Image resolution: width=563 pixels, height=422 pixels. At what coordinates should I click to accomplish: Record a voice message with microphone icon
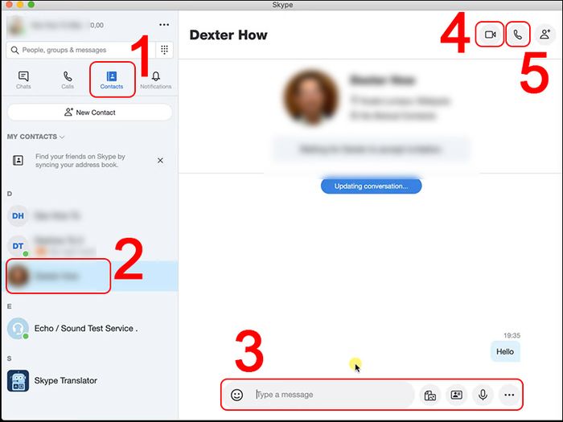tap(483, 395)
